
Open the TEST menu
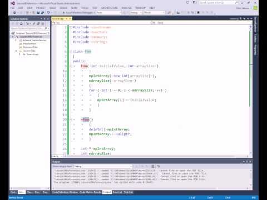95,8
